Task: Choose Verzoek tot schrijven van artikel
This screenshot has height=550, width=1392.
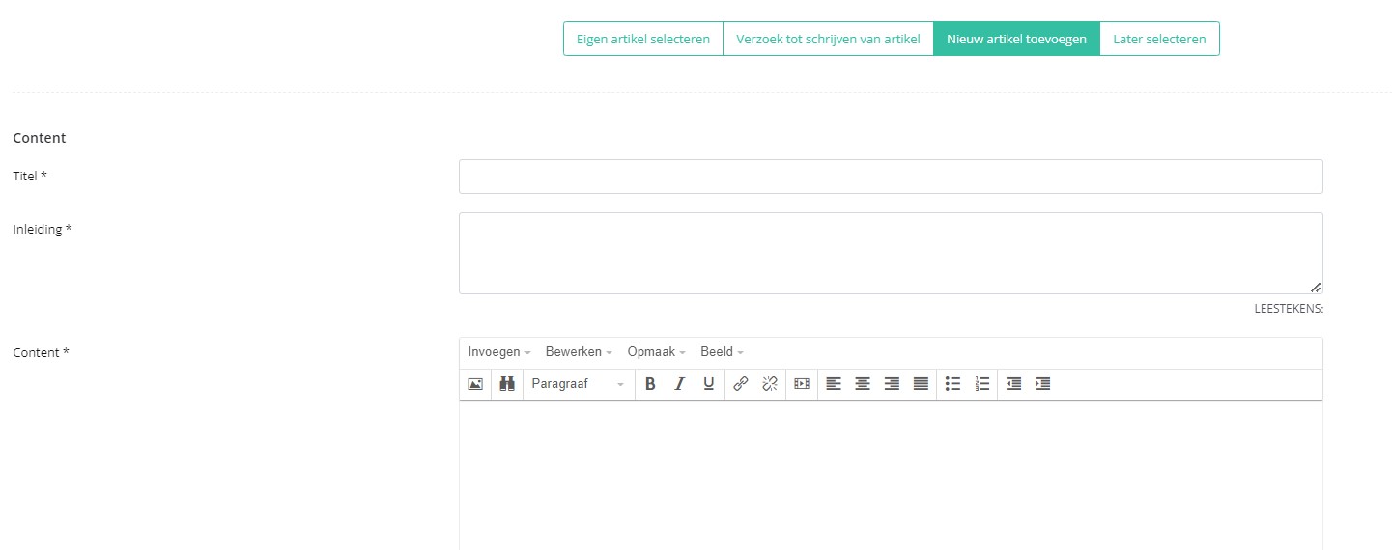Action: click(x=828, y=39)
